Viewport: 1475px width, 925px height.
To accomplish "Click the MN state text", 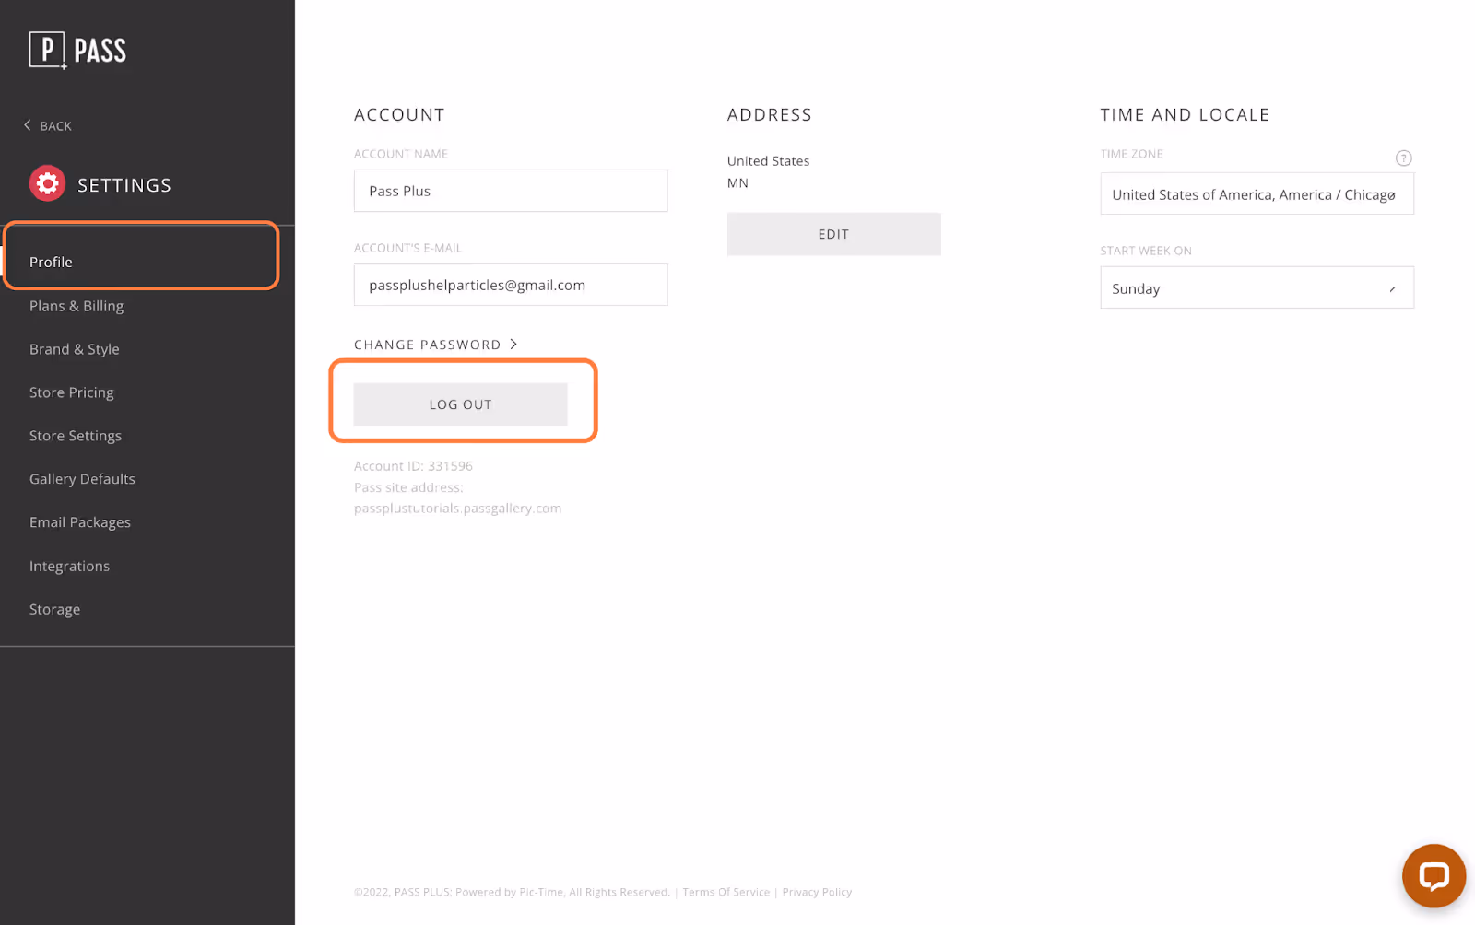I will pyautogui.click(x=737, y=183).
